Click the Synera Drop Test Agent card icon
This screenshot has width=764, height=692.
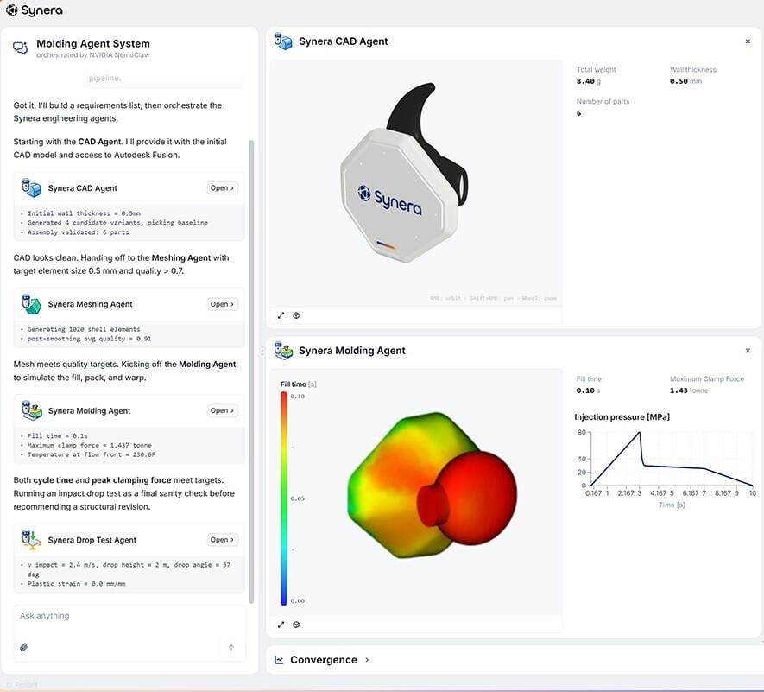tap(32, 540)
